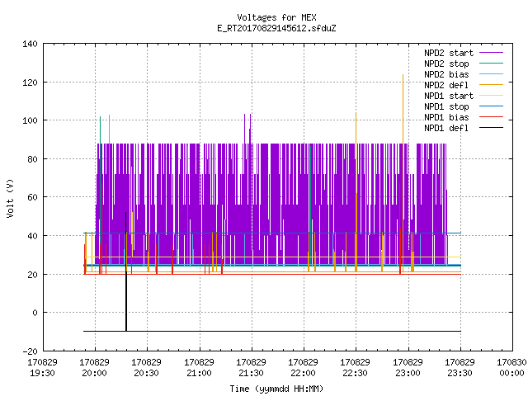Image resolution: width=528 pixels, height=396 pixels.
Task: Click the chart title 'Voltages for MEX'
Action: coord(276,17)
